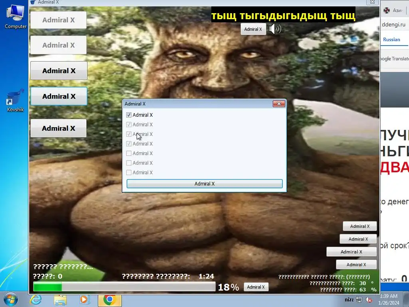Click the yellow ТЫЩ ТЫГЫДЫГЫДЫЩ ТЫЩ banner
This screenshot has width=409, height=307.
click(283, 16)
